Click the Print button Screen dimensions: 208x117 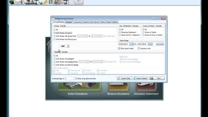tap(157, 78)
